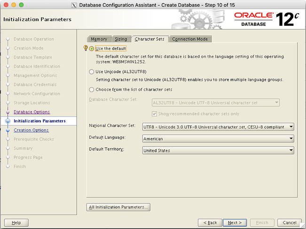Click the Initialization Parameters step bullet icon
This screenshot has width=306, height=229.
pyautogui.click(x=8, y=121)
